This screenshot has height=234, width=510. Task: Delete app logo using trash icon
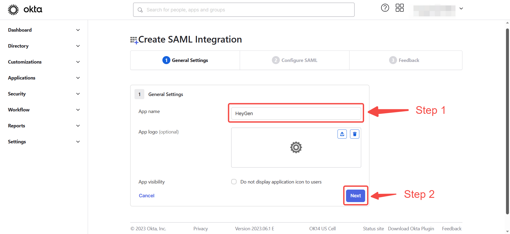pos(355,134)
